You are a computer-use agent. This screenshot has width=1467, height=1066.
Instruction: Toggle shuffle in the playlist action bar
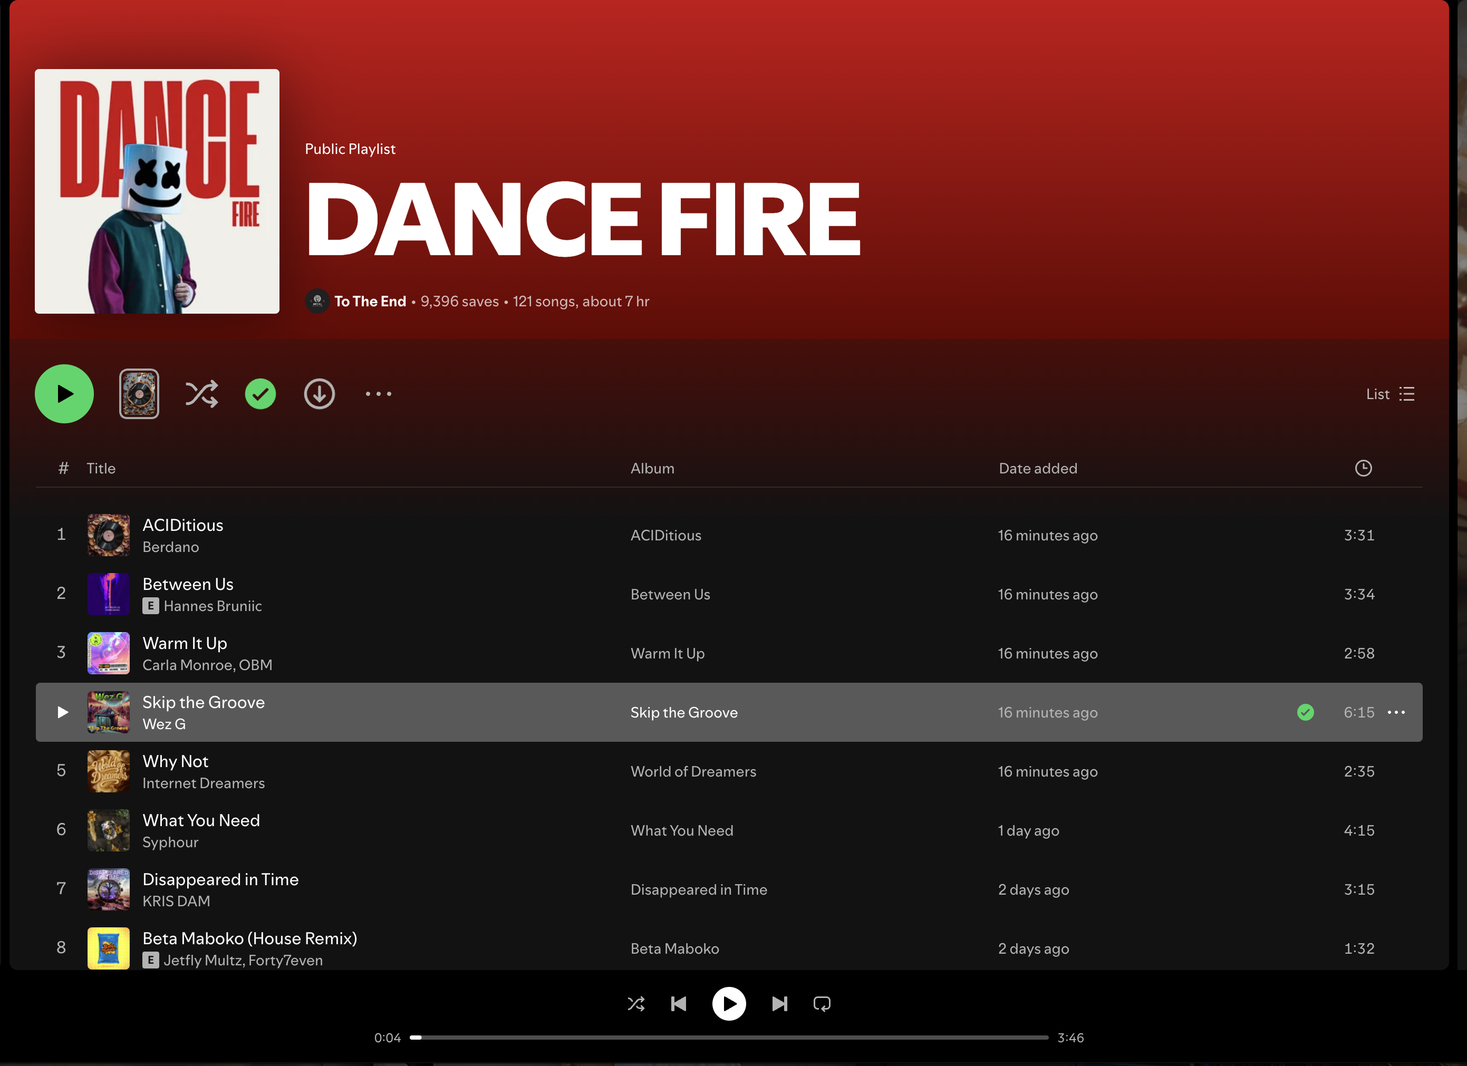coord(201,394)
